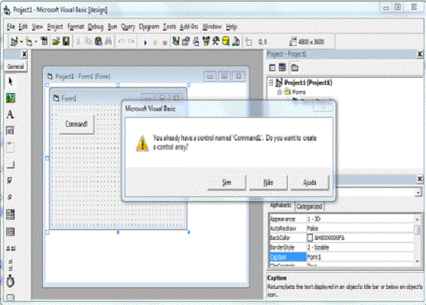Collapse the Project1 tree node
The width and height of the screenshot is (426, 305).
tap(271, 83)
